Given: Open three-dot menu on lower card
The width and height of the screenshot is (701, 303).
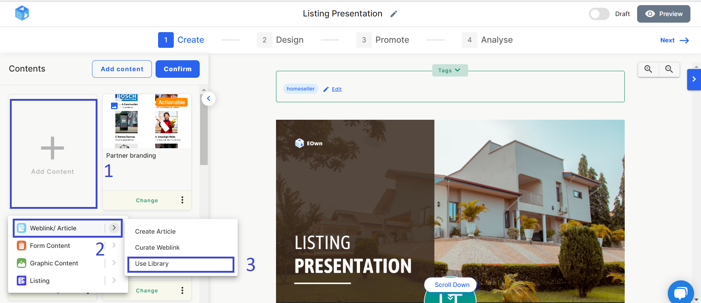Looking at the screenshot, I should click(182, 290).
